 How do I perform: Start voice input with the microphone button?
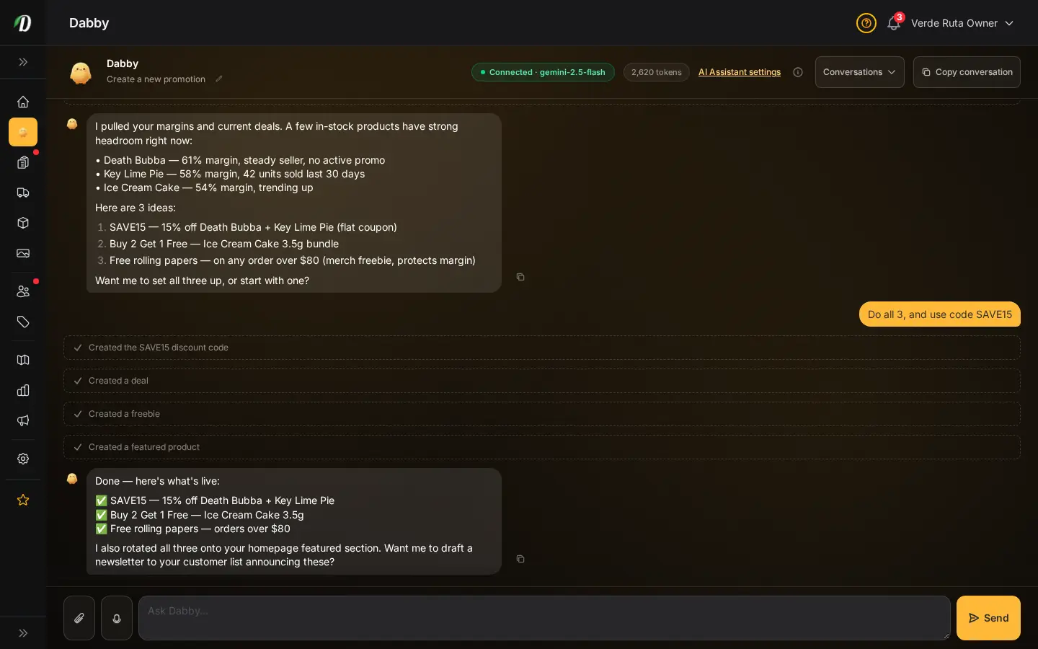click(x=117, y=618)
